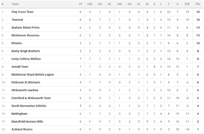Open the Wirksworth Ivanhoe team link
Screen dimensions: 204x134
(25, 90)
